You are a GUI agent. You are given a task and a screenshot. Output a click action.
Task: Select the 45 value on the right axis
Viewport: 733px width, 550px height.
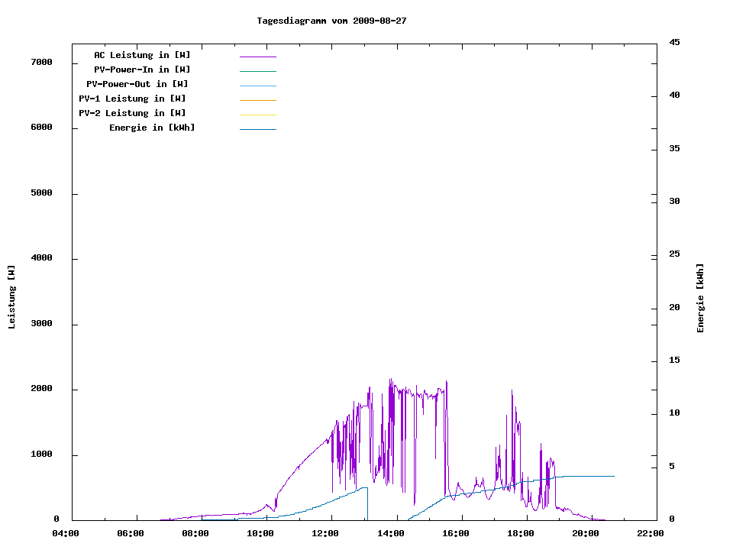pos(674,42)
